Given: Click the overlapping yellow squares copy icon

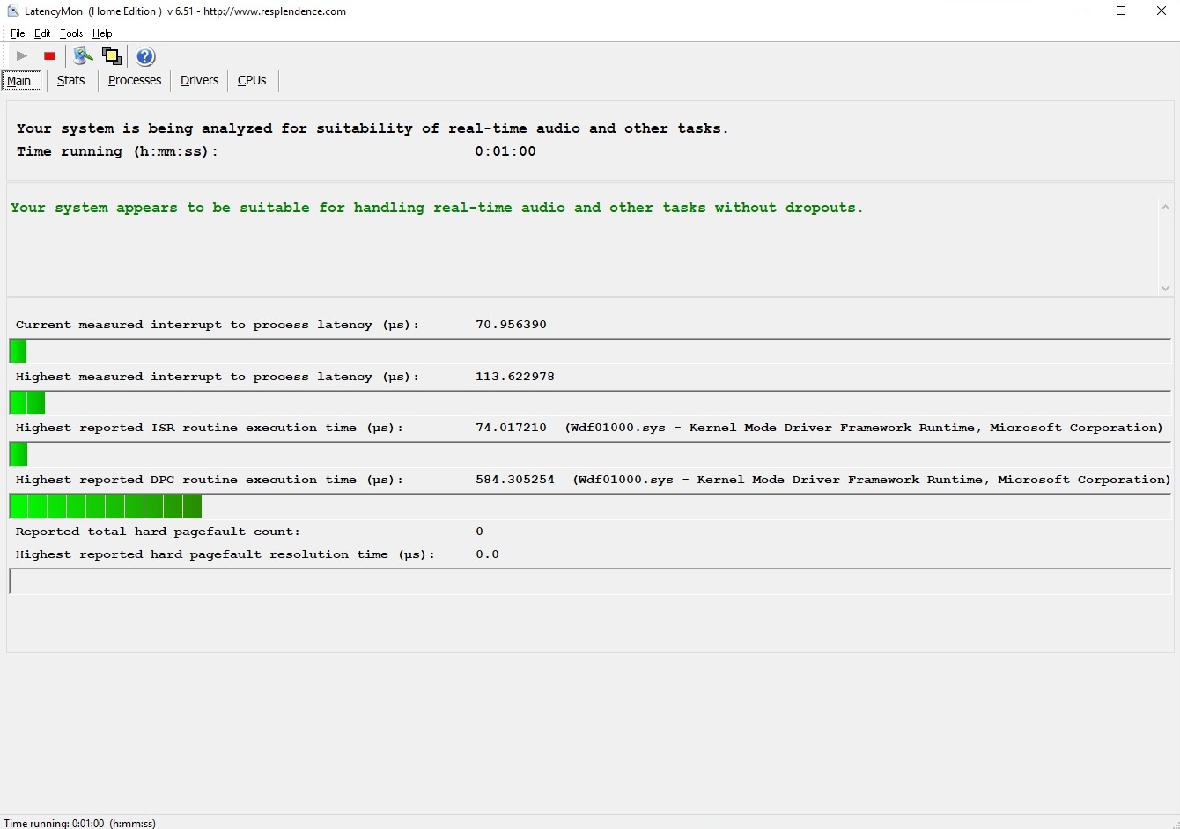Looking at the screenshot, I should point(112,56).
